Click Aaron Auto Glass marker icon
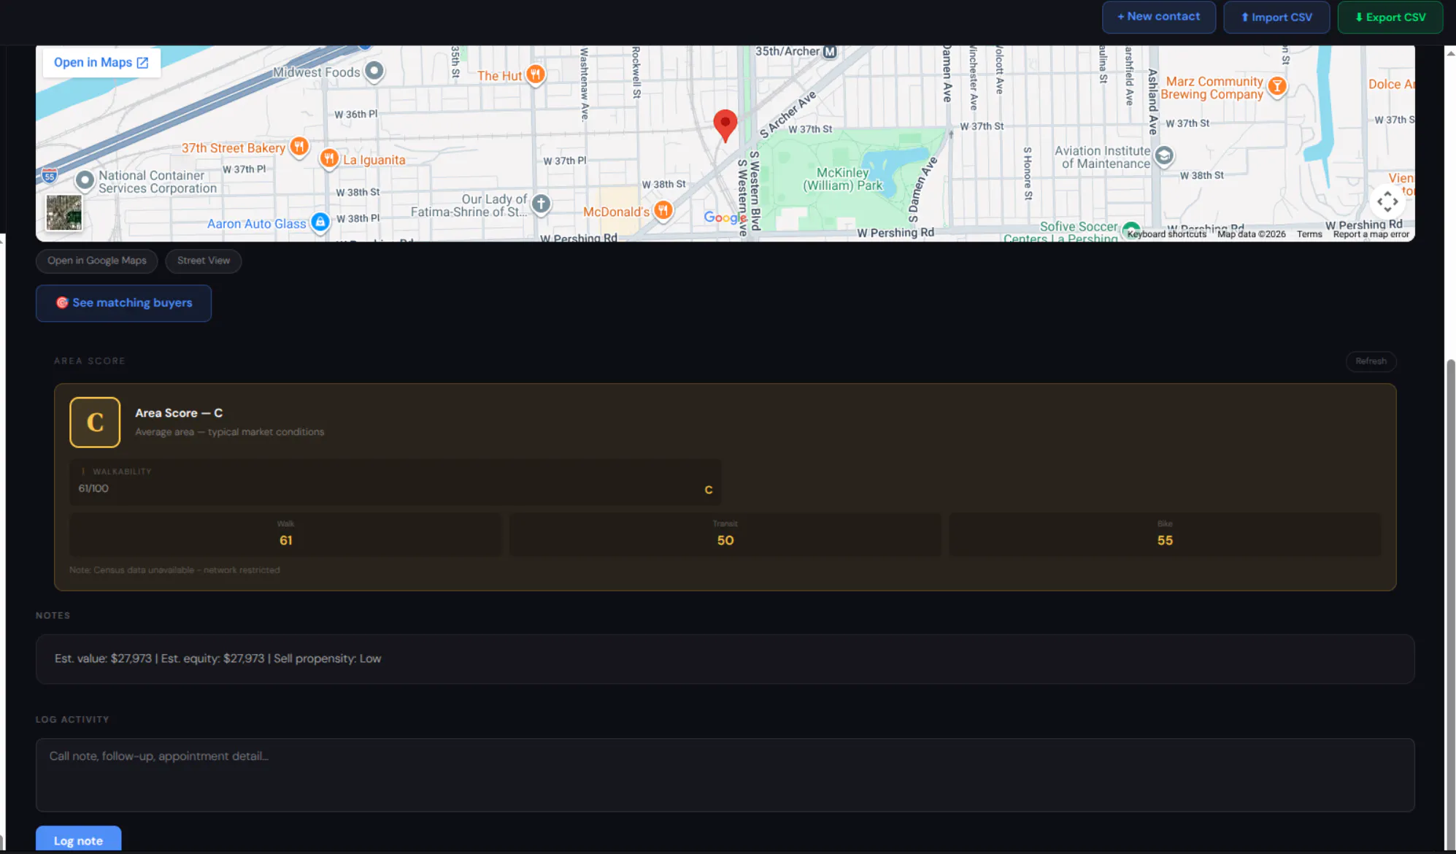This screenshot has width=1456, height=854. click(320, 222)
